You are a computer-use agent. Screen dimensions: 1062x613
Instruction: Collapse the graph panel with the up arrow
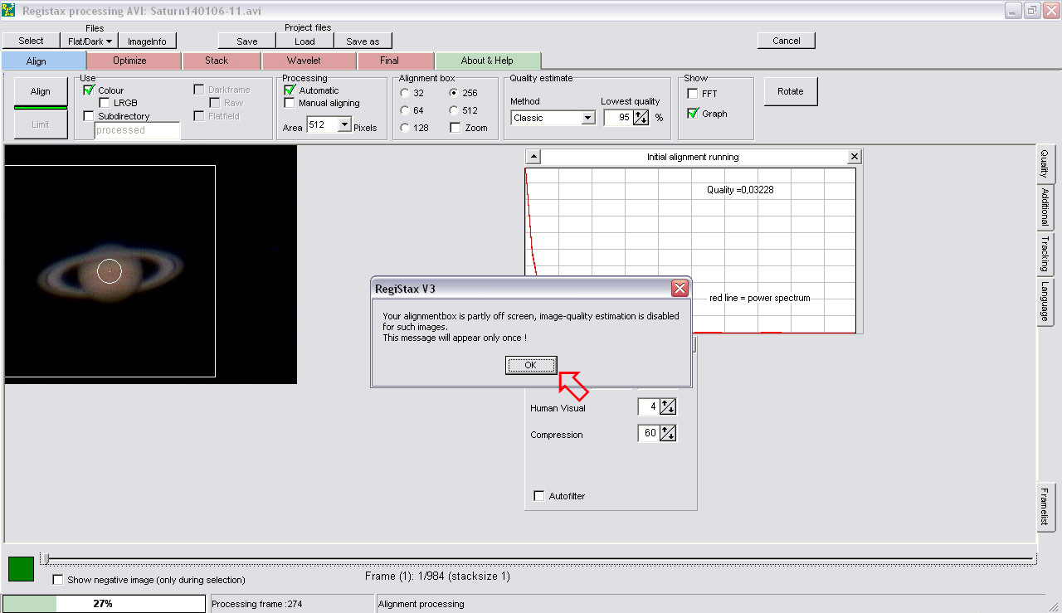pyautogui.click(x=533, y=157)
